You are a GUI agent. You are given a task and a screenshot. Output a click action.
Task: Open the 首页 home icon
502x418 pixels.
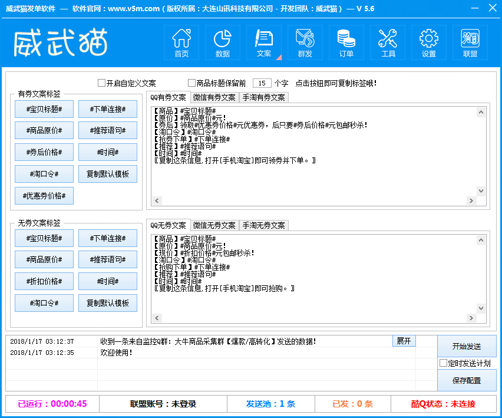(x=181, y=42)
